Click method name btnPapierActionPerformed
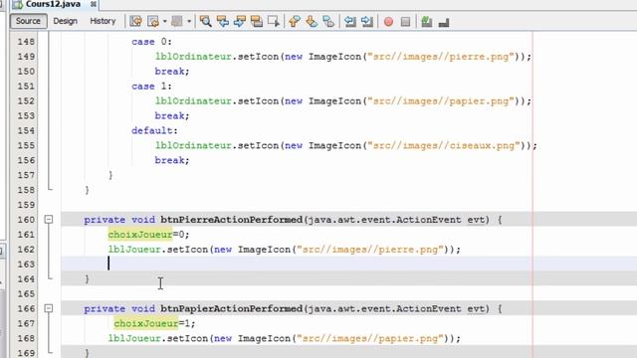The height and width of the screenshot is (358, 637). [232, 308]
